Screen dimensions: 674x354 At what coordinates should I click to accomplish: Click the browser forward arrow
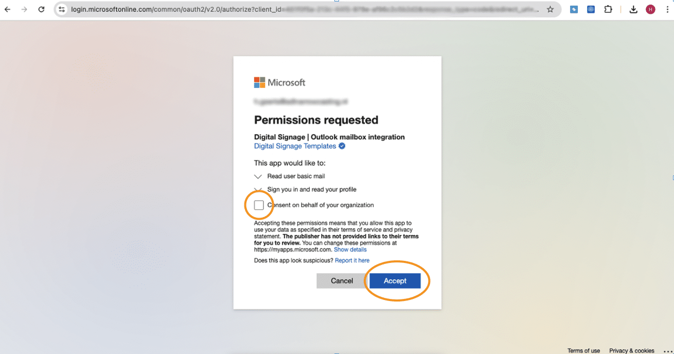coord(24,9)
